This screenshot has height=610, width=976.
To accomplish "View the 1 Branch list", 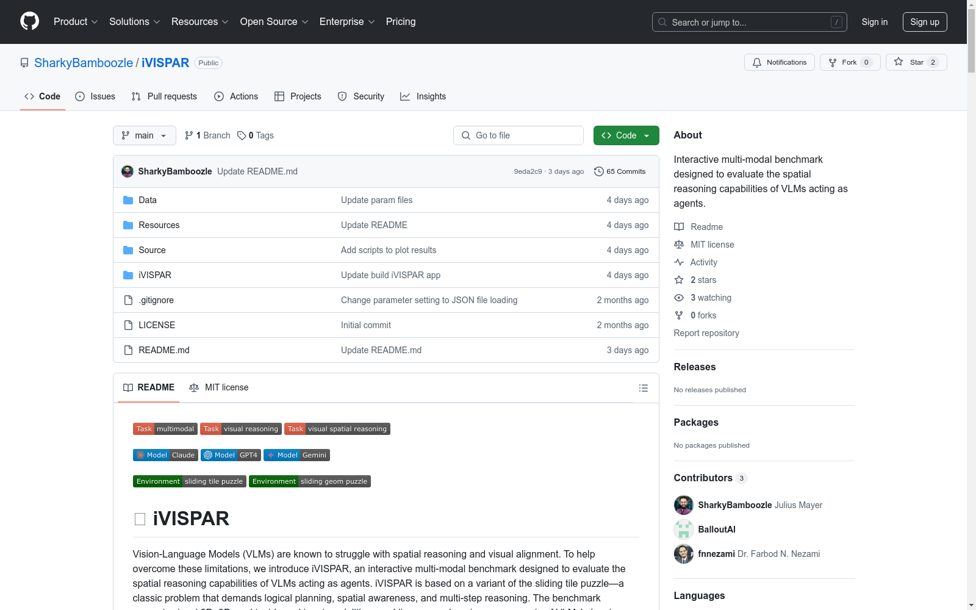I will pos(207,135).
